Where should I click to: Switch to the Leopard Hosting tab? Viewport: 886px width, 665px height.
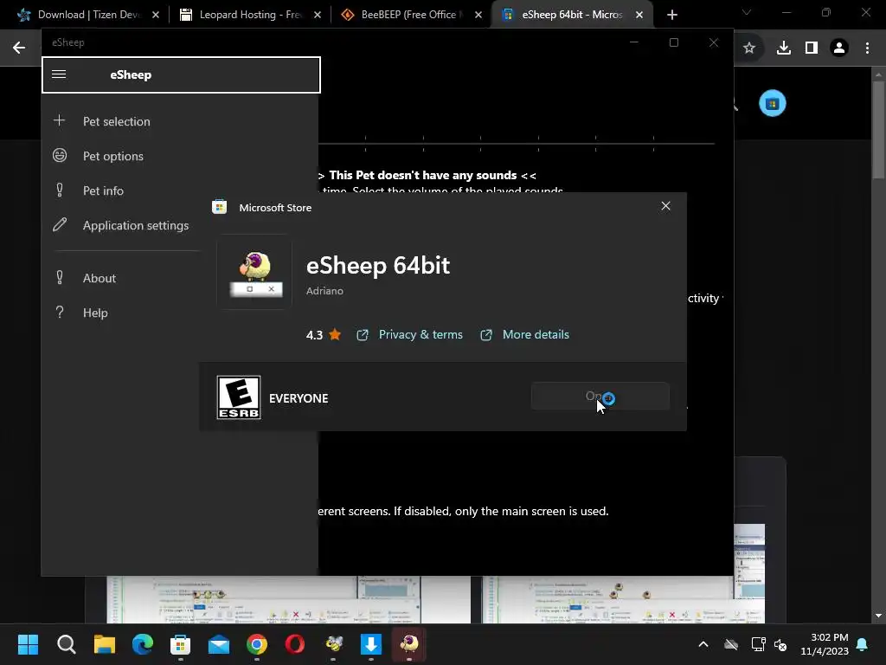[x=248, y=15]
